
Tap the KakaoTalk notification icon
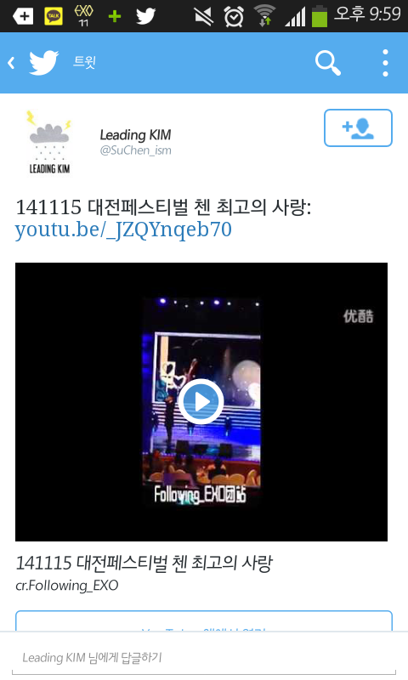(54, 16)
